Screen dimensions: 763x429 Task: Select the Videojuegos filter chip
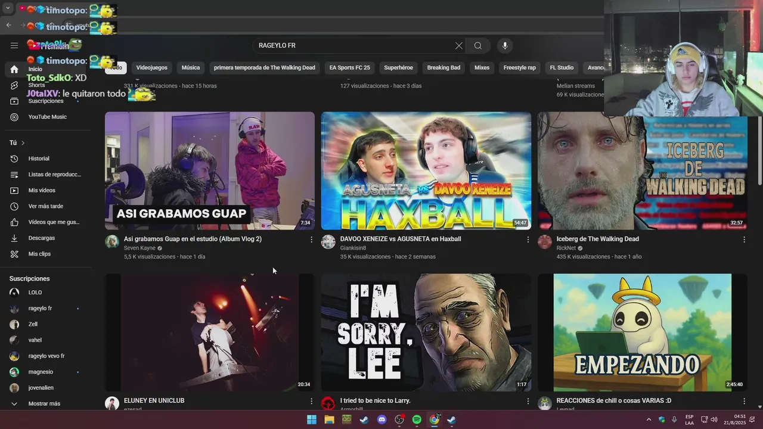[152, 68]
